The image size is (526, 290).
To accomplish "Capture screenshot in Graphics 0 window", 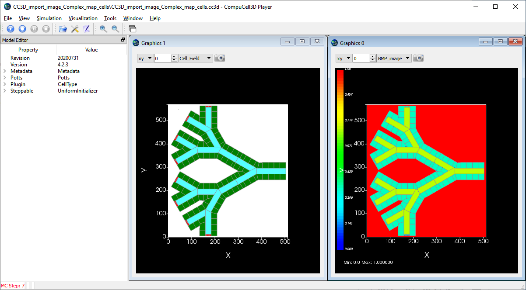I will click(x=419, y=58).
